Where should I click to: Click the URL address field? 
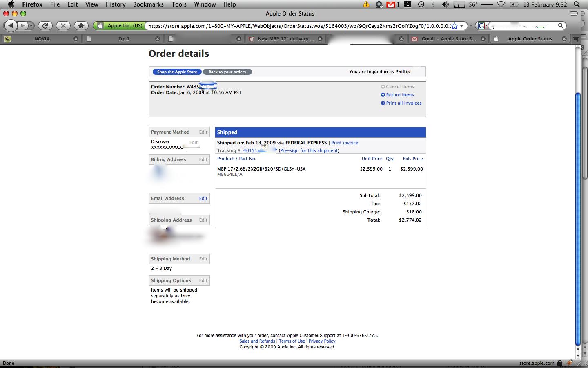tap(298, 26)
